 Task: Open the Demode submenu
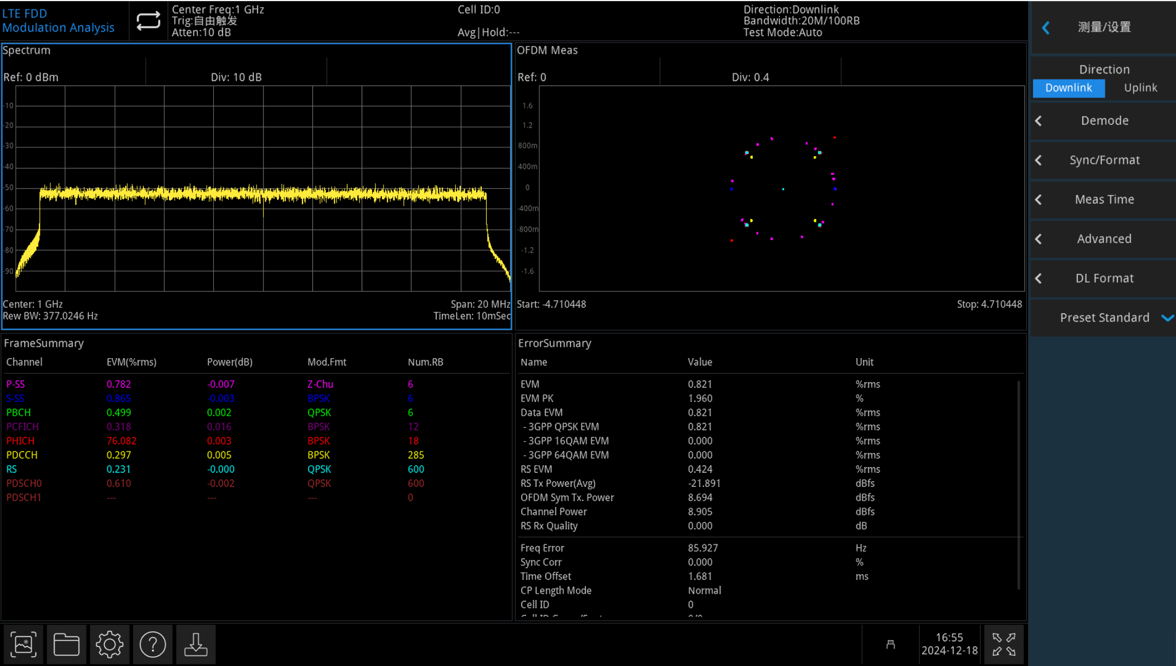pos(1103,120)
